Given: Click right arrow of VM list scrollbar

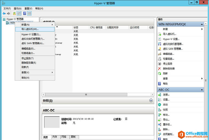Looking at the screenshot, I should (x=152, y=95).
